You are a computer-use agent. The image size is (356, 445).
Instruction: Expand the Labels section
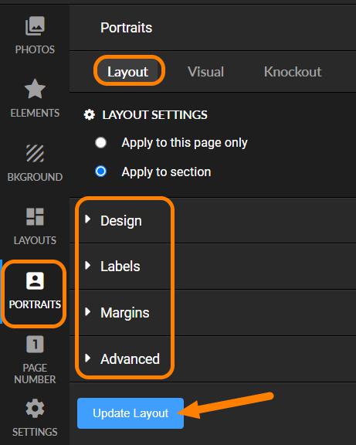point(212,267)
